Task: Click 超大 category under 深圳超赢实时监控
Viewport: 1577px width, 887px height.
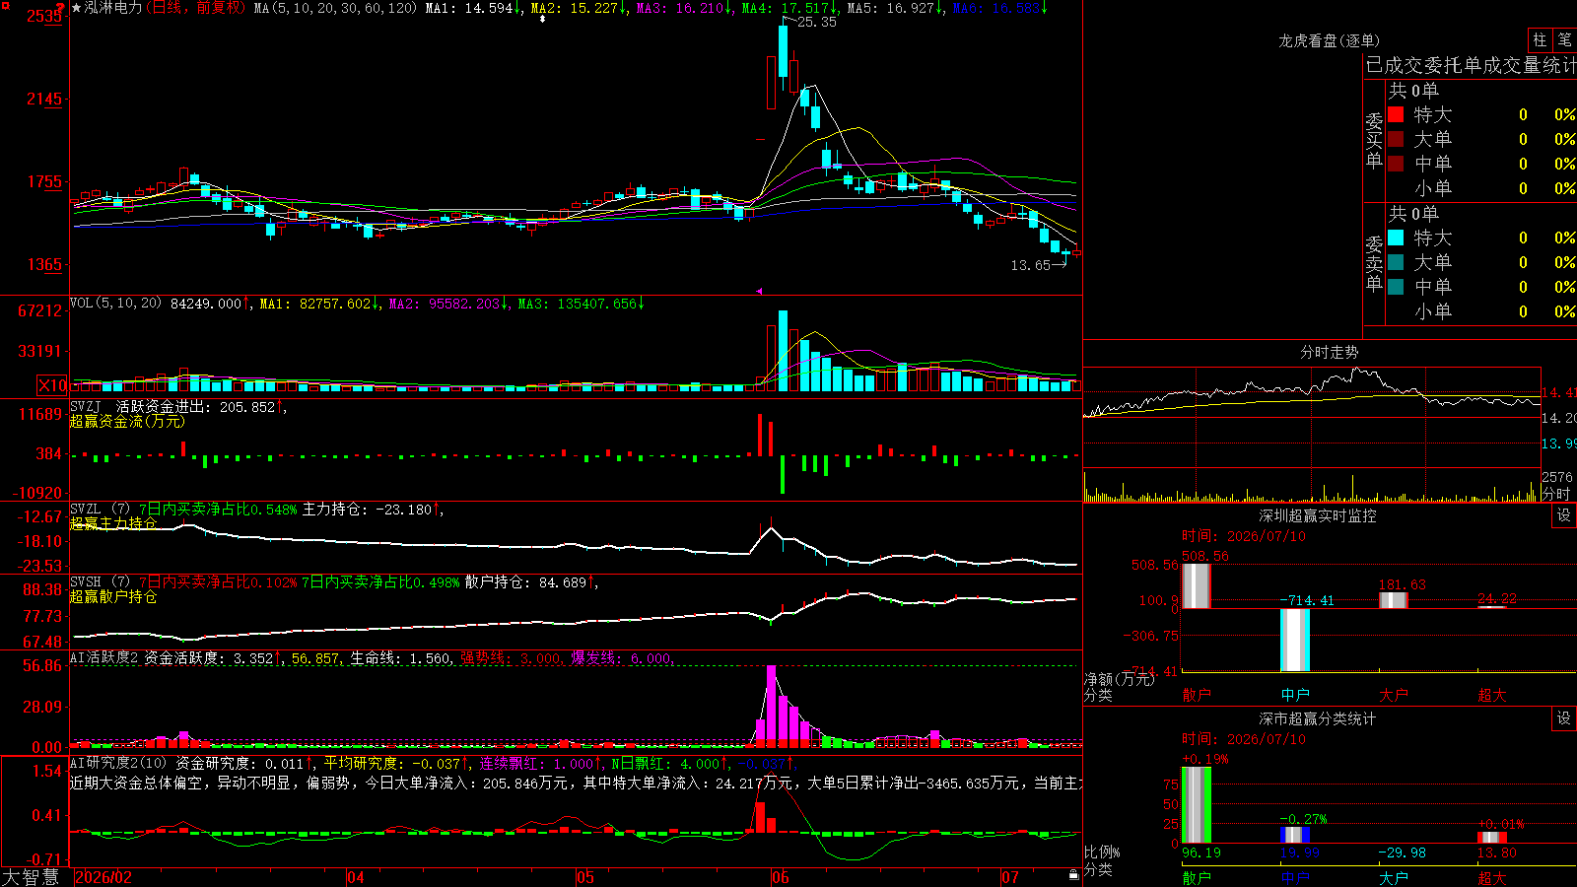Action: coord(1492,695)
